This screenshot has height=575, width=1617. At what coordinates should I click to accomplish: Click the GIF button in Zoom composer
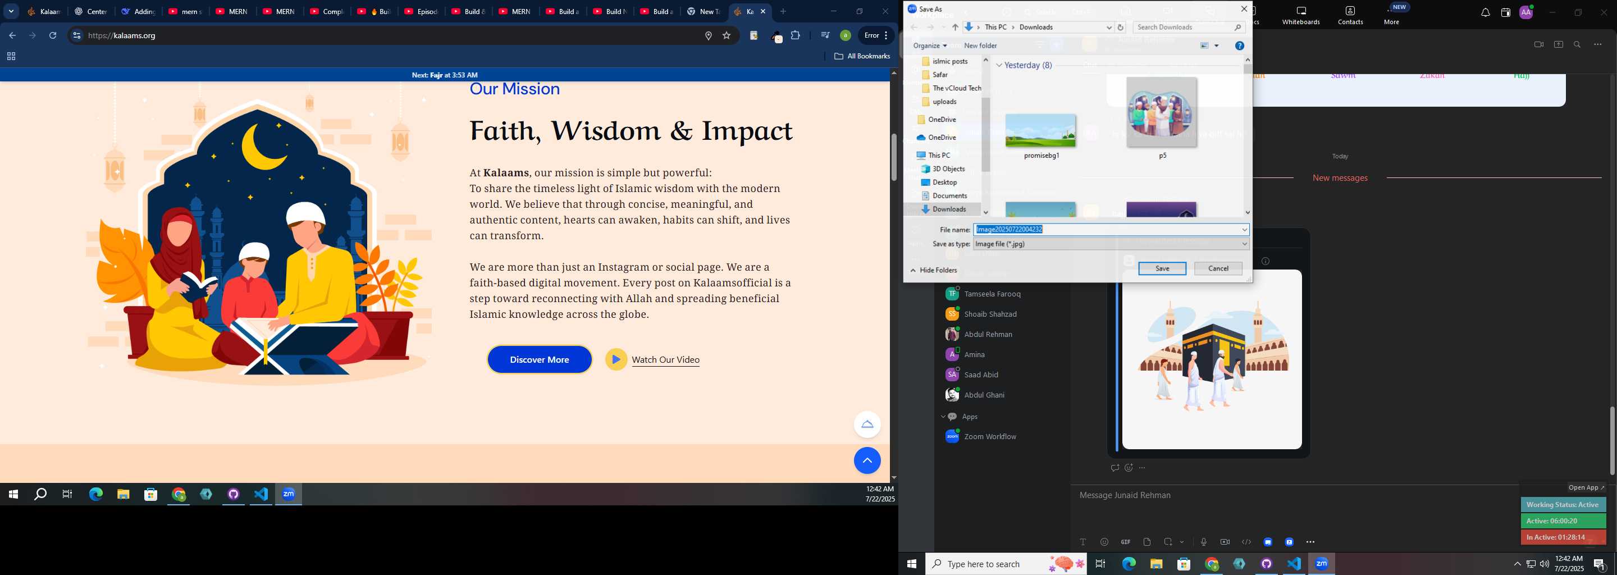click(x=1126, y=542)
